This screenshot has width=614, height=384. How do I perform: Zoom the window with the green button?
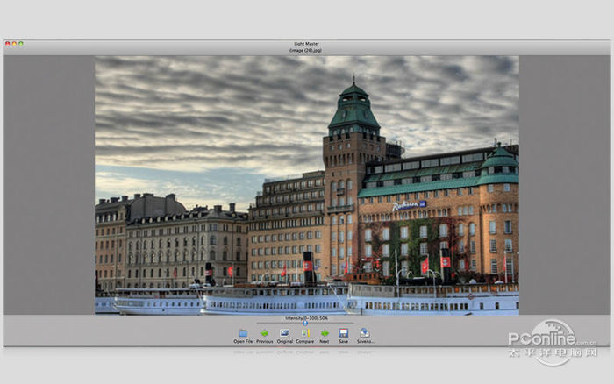tap(21, 43)
